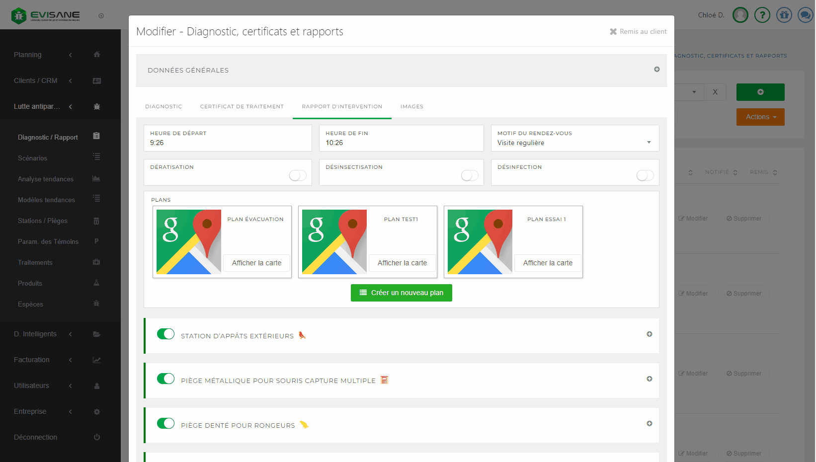
Task: Click Chloé D. user avatar icon
Action: click(740, 15)
